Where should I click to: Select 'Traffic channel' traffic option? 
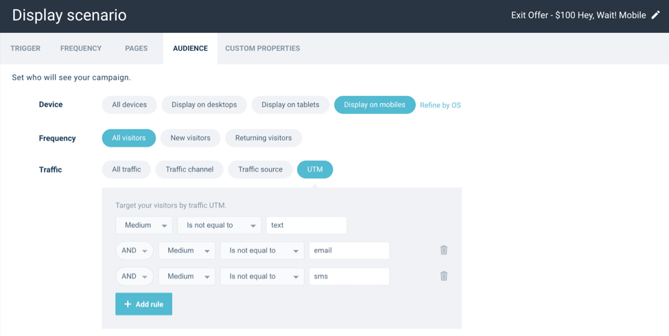click(189, 169)
